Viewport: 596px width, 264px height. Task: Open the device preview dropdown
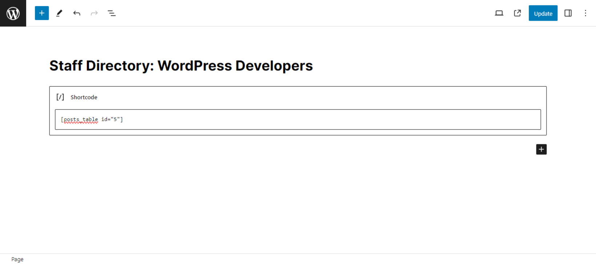(x=499, y=13)
